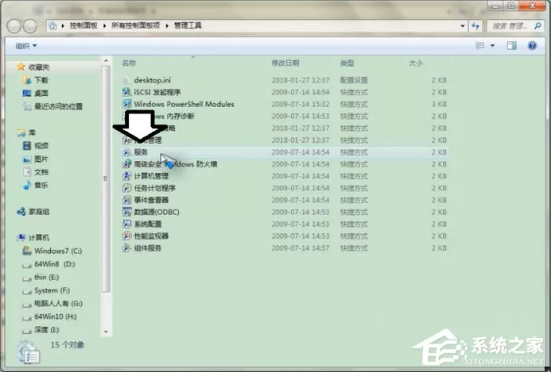Change view with the view icon

[480, 45]
